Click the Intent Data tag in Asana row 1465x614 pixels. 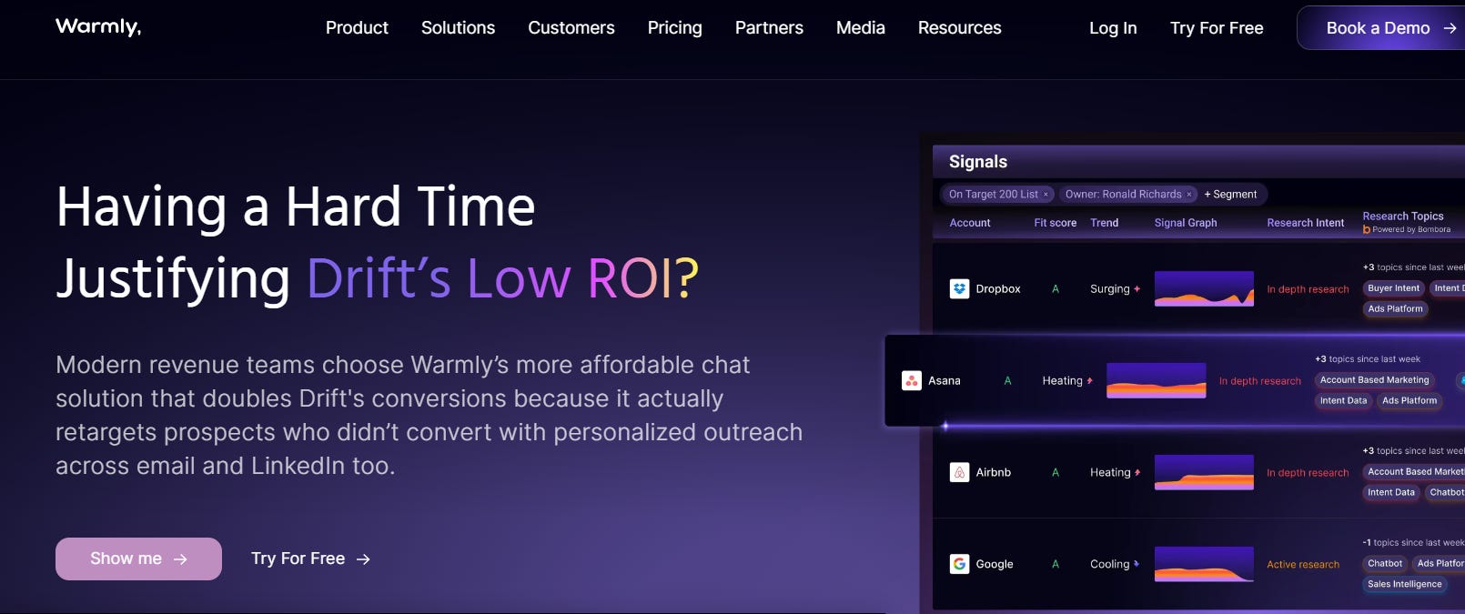pos(1343,401)
